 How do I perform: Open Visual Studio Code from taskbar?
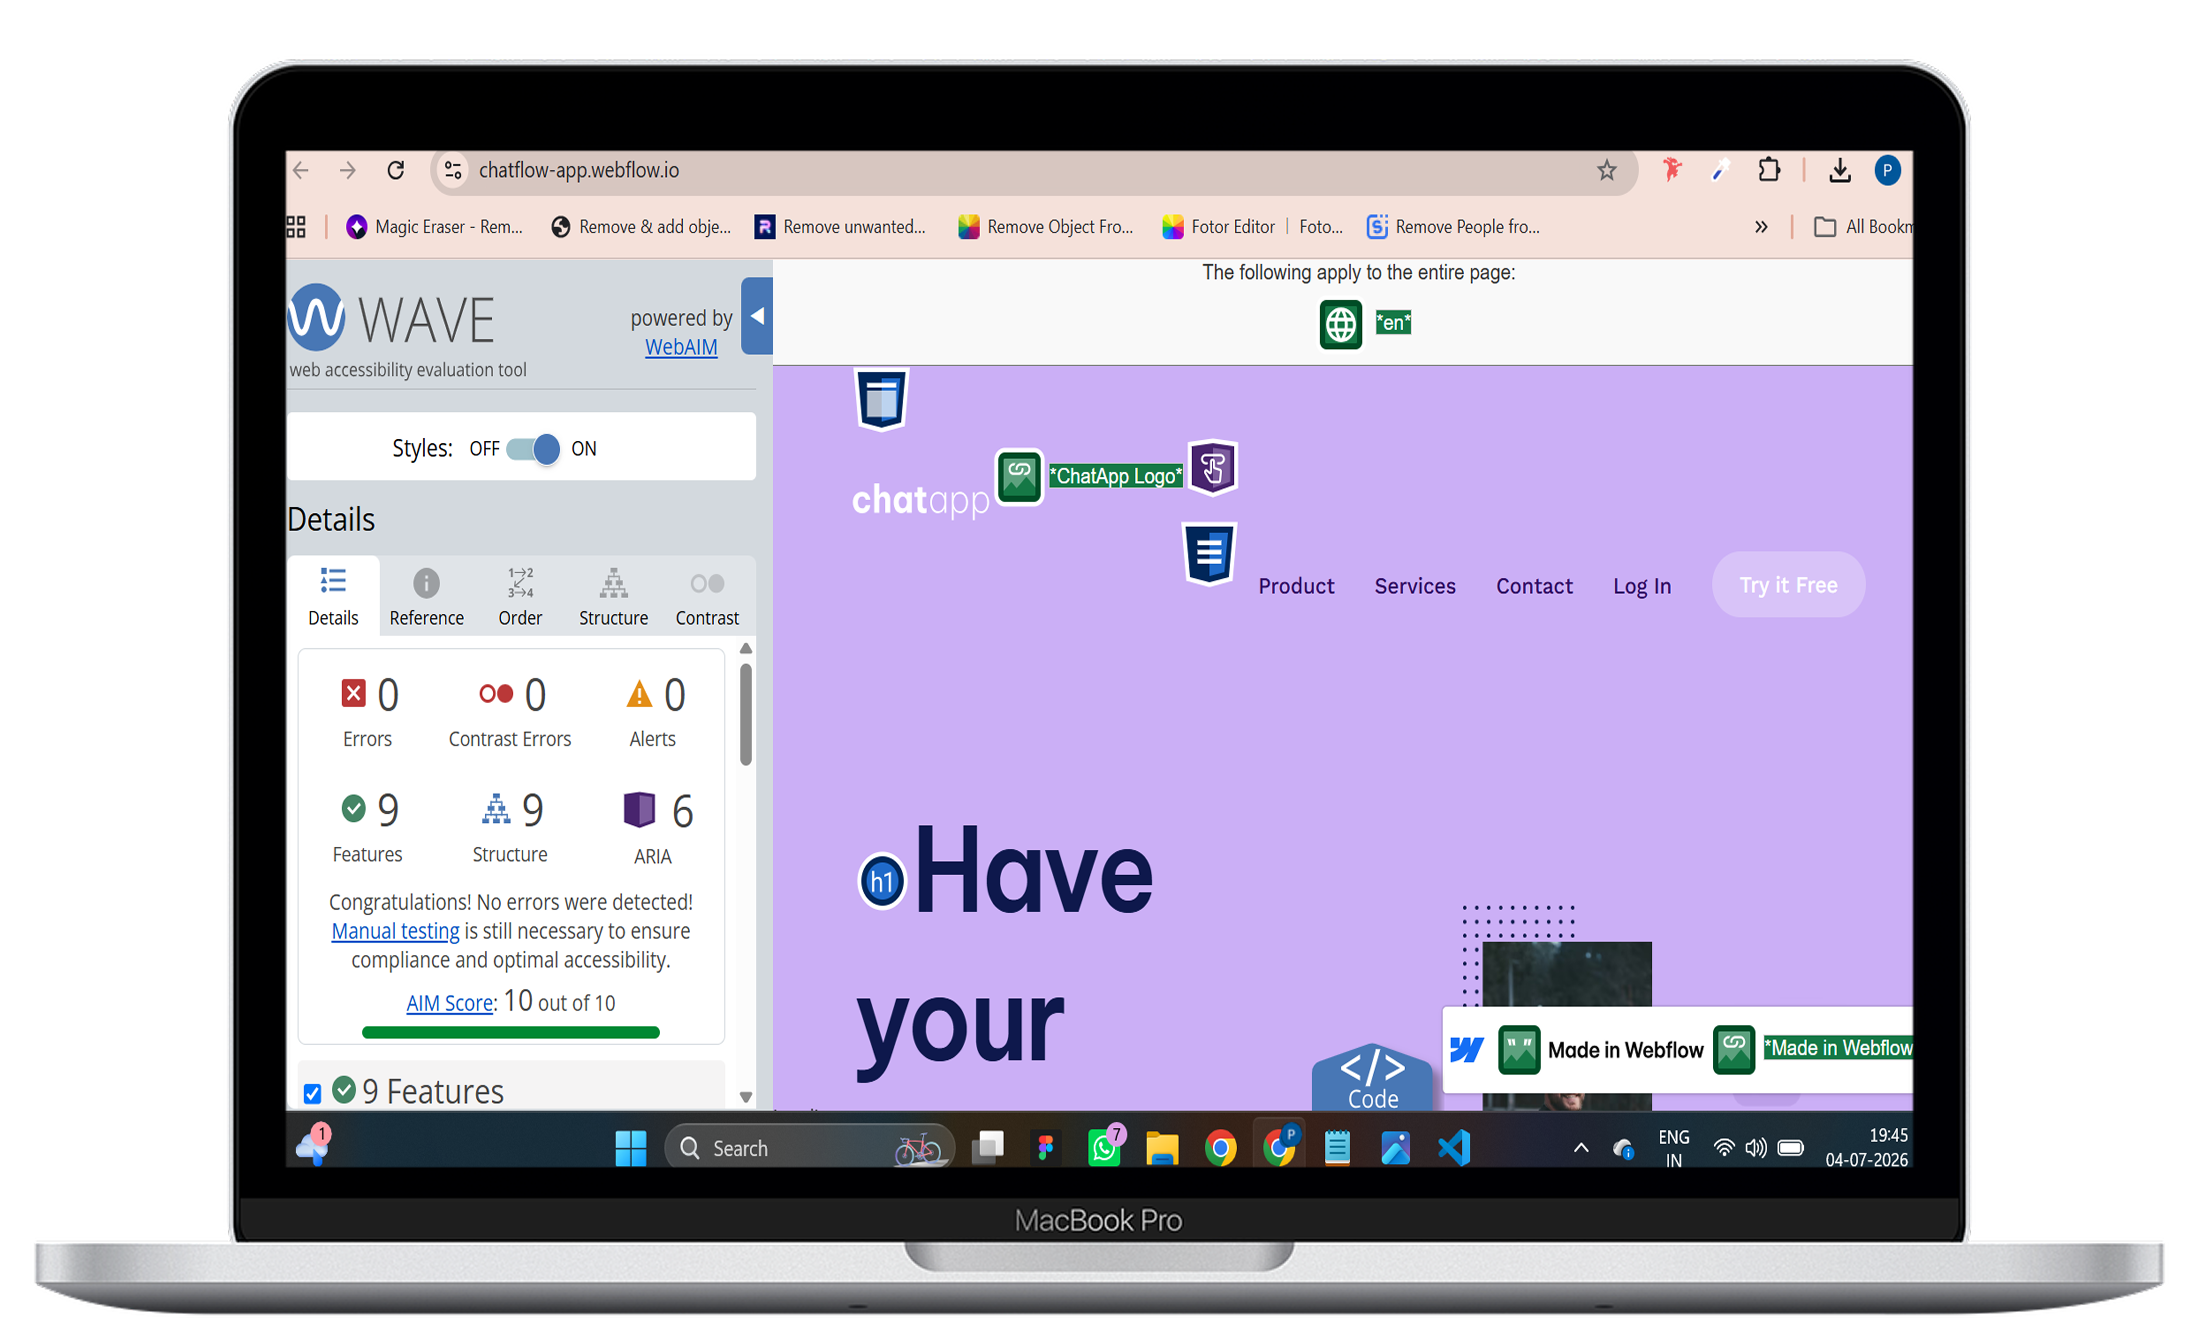(1454, 1148)
